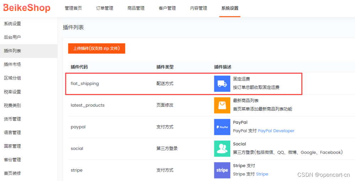Click the paypal plugin code cell
Viewport: 355px width, 181px height.
78,127
